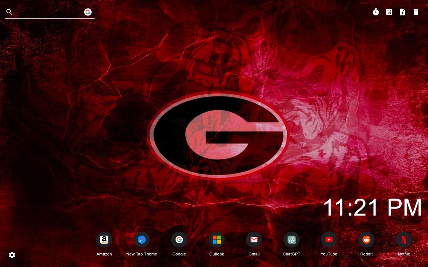428x267 pixels.
Task: Add a new note with the plus-page icon
Action: pos(403,12)
